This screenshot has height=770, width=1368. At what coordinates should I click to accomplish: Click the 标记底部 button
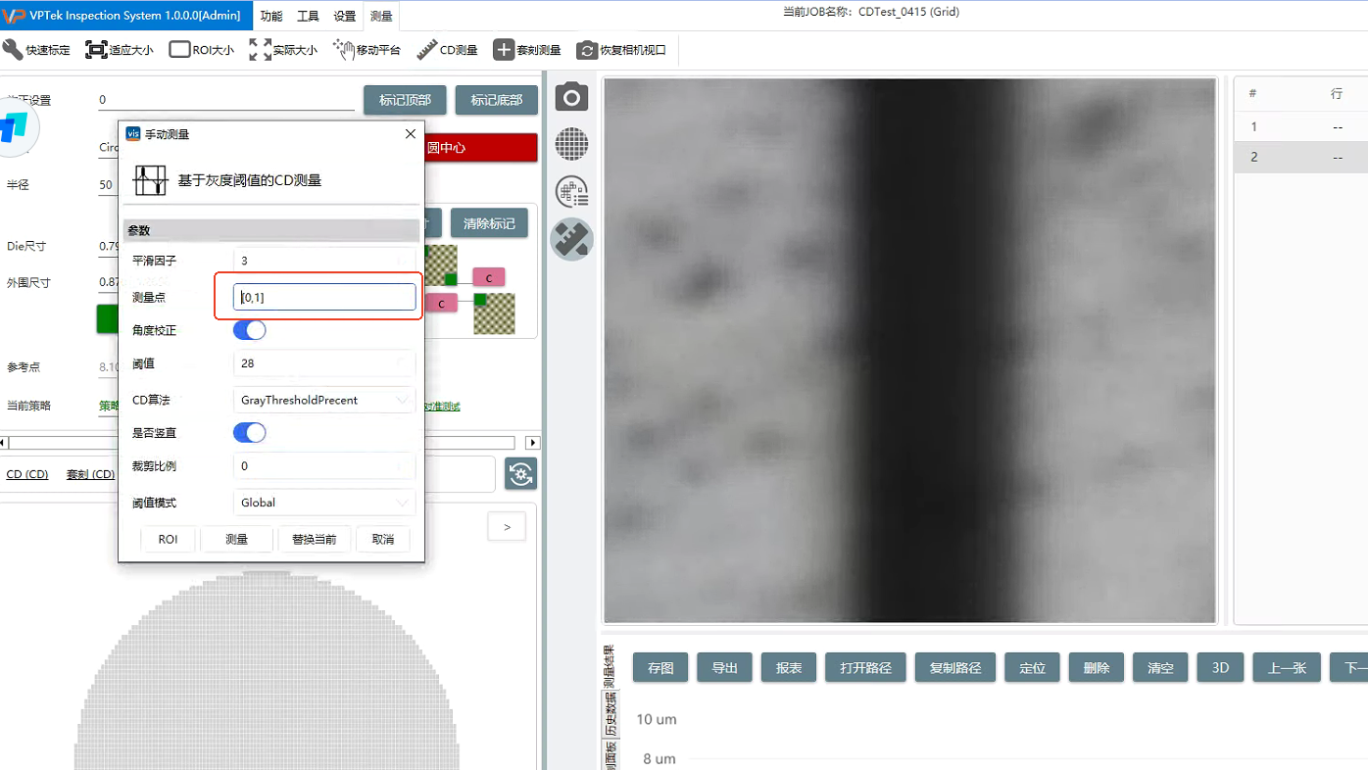496,100
